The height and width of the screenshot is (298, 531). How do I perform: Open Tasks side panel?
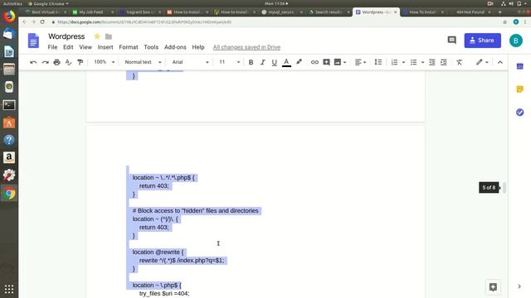[x=520, y=113]
